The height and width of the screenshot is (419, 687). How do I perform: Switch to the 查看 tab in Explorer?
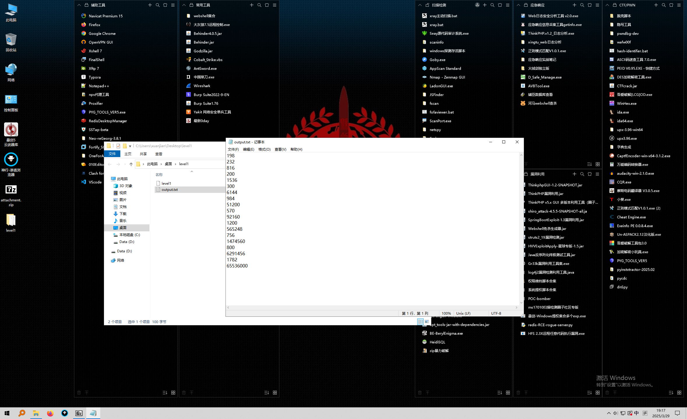tap(158, 154)
